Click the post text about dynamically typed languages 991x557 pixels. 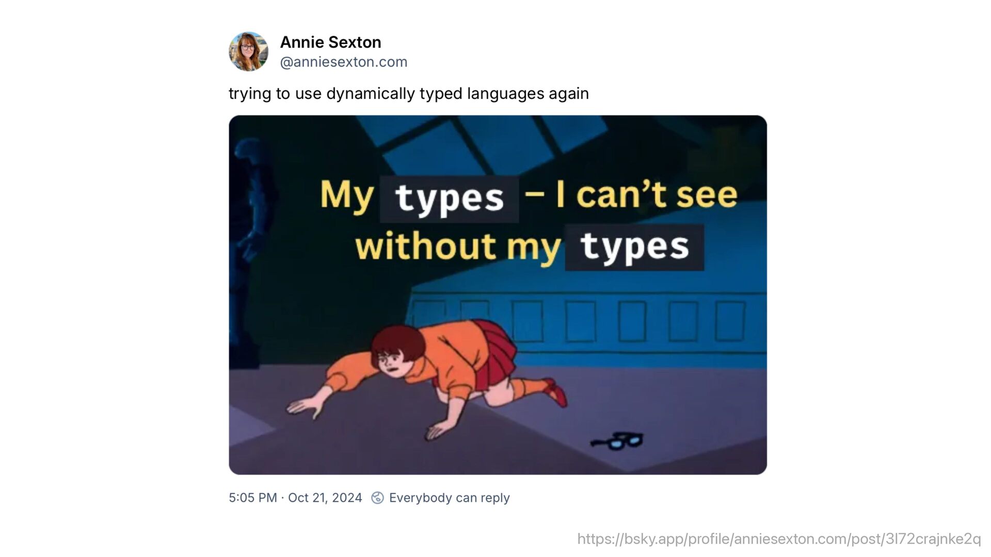(409, 93)
